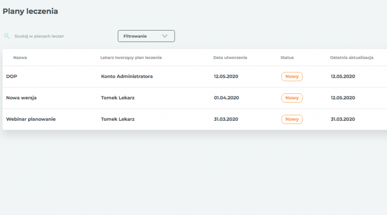Click Nowy badge for Webinar planowanie

pos(292,119)
